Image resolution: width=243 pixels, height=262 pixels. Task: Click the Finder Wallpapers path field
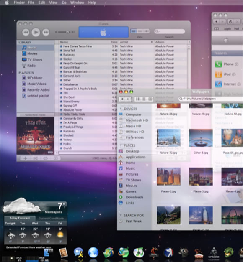click(211, 99)
